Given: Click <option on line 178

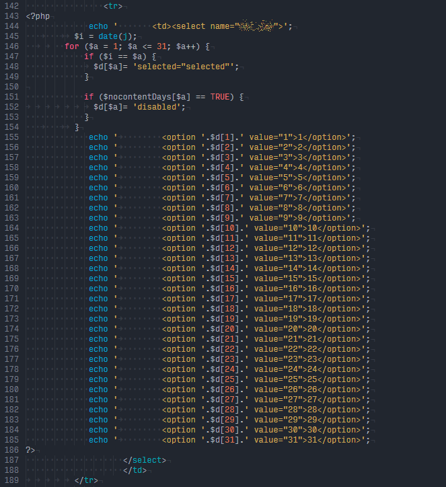Looking at the screenshot, I should tap(178, 369).
